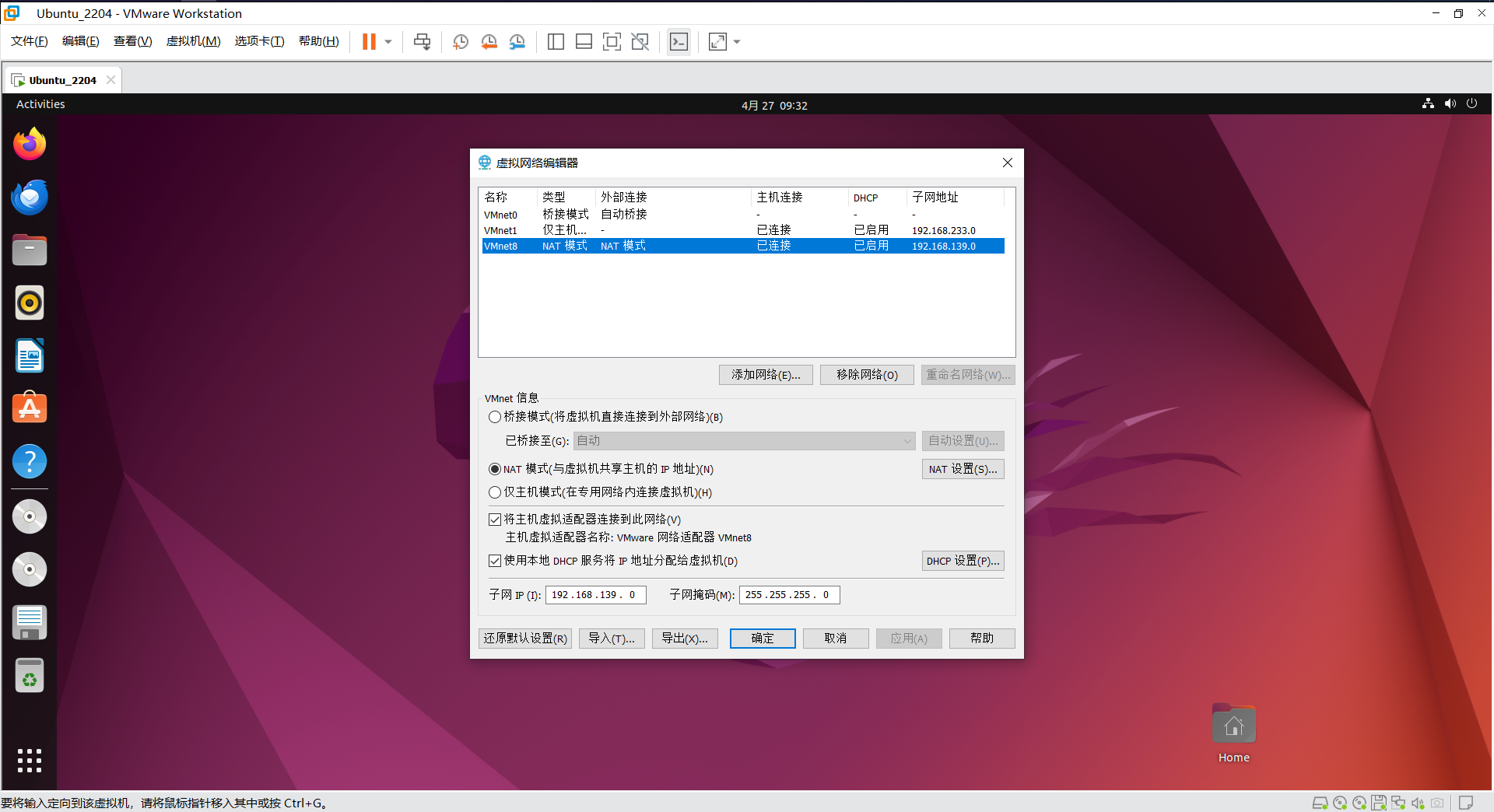Click the 帮助 button in the dialog
The width and height of the screenshot is (1494, 812).
[x=982, y=639]
